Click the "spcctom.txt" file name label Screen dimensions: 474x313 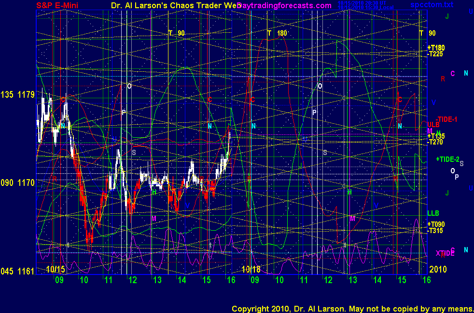tap(432, 4)
